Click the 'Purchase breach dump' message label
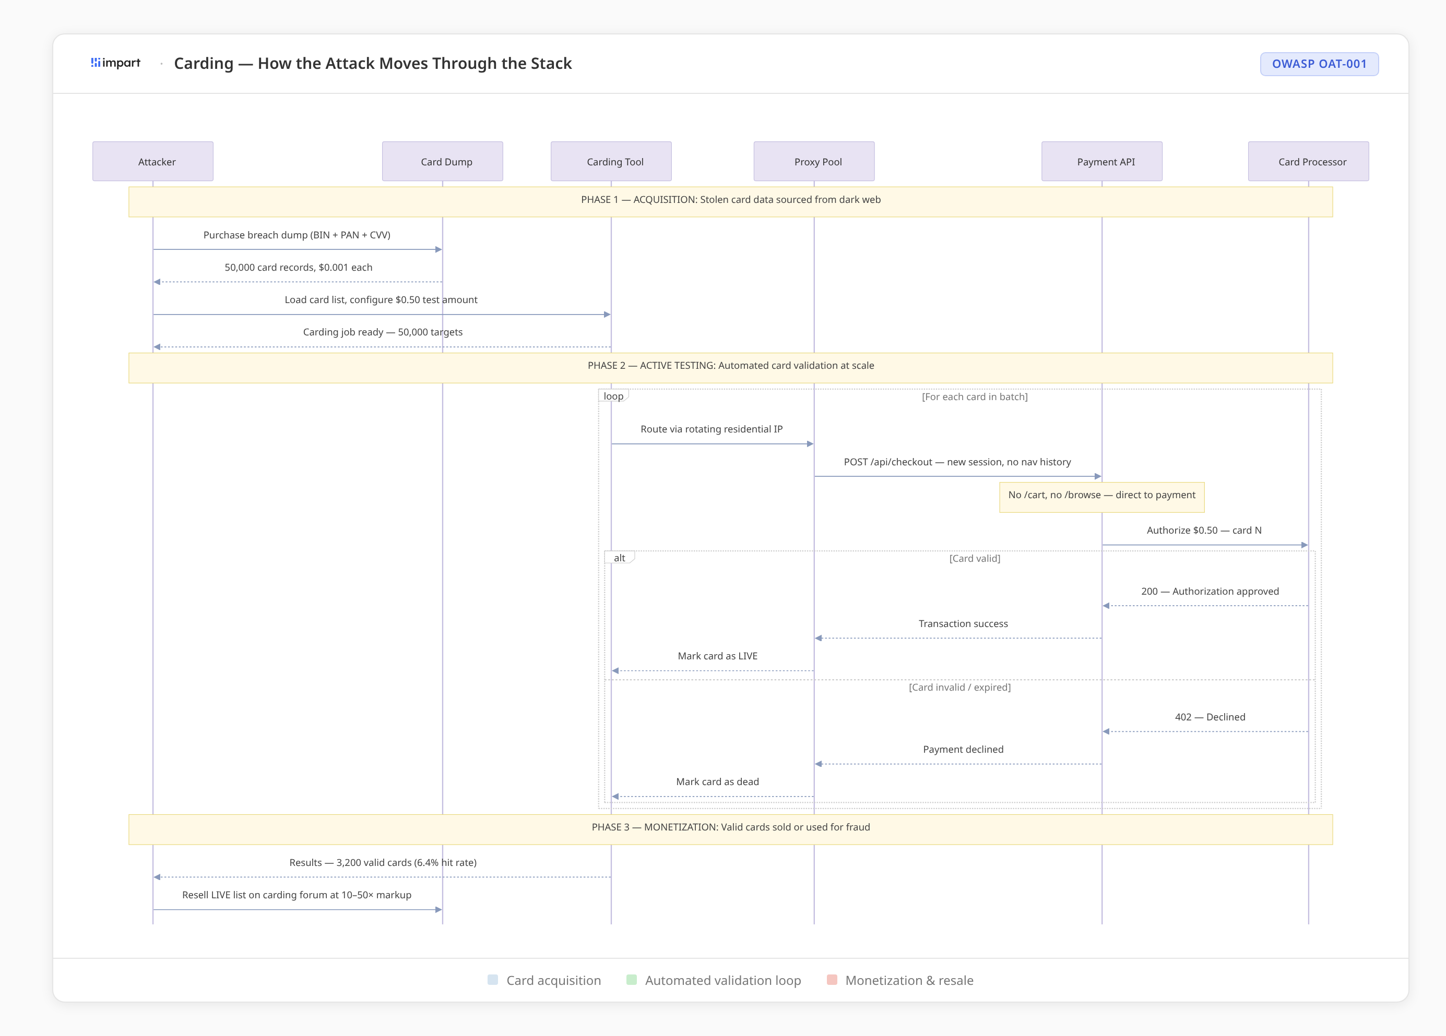1446x1036 pixels. [x=297, y=235]
